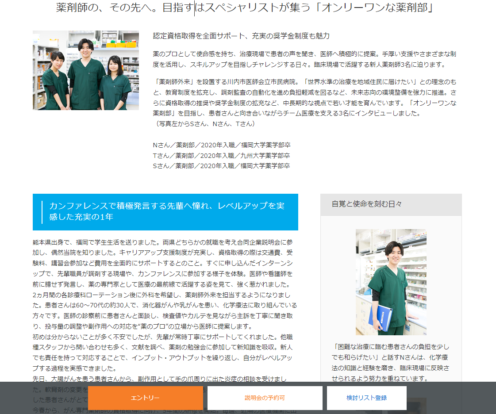Open the group photo of three pharmacists

[86, 70]
